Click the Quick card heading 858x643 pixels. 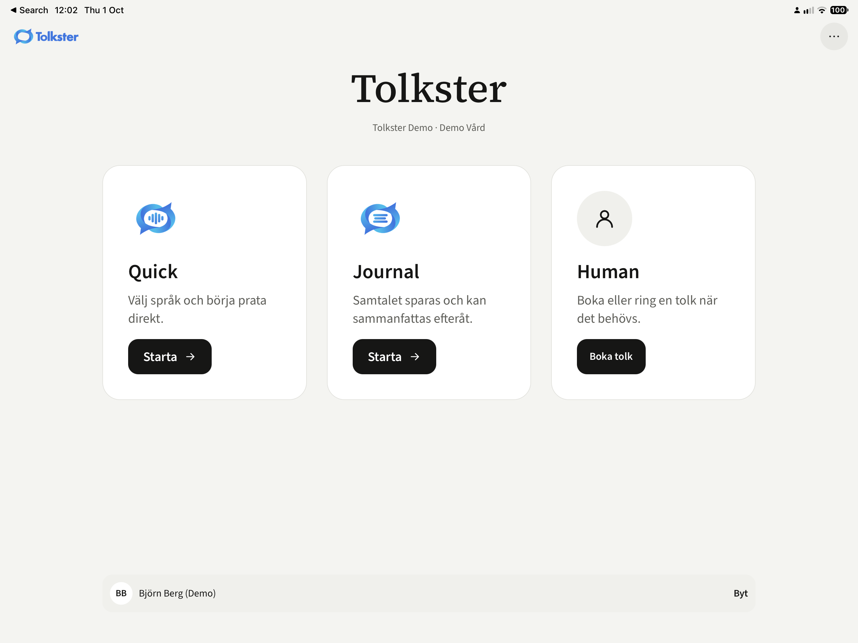[x=153, y=272]
